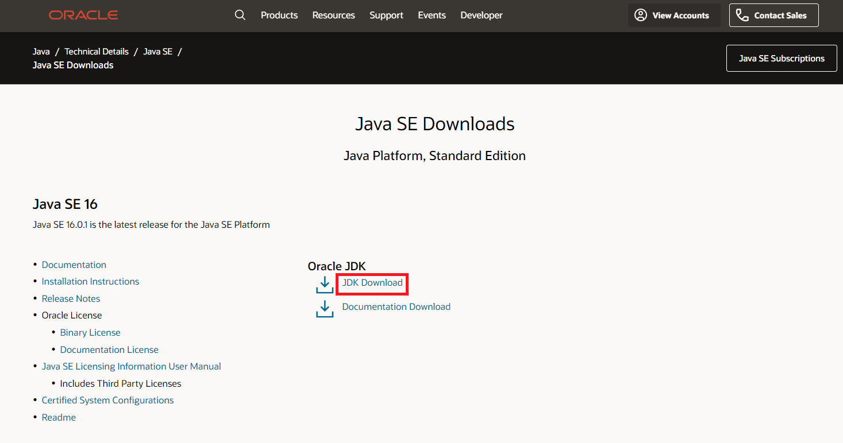The image size is (843, 443).
Task: Click the Java SE 16 heading
Action: (x=66, y=204)
